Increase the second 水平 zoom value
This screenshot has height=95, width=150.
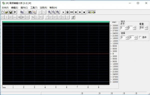(x=134, y=27)
